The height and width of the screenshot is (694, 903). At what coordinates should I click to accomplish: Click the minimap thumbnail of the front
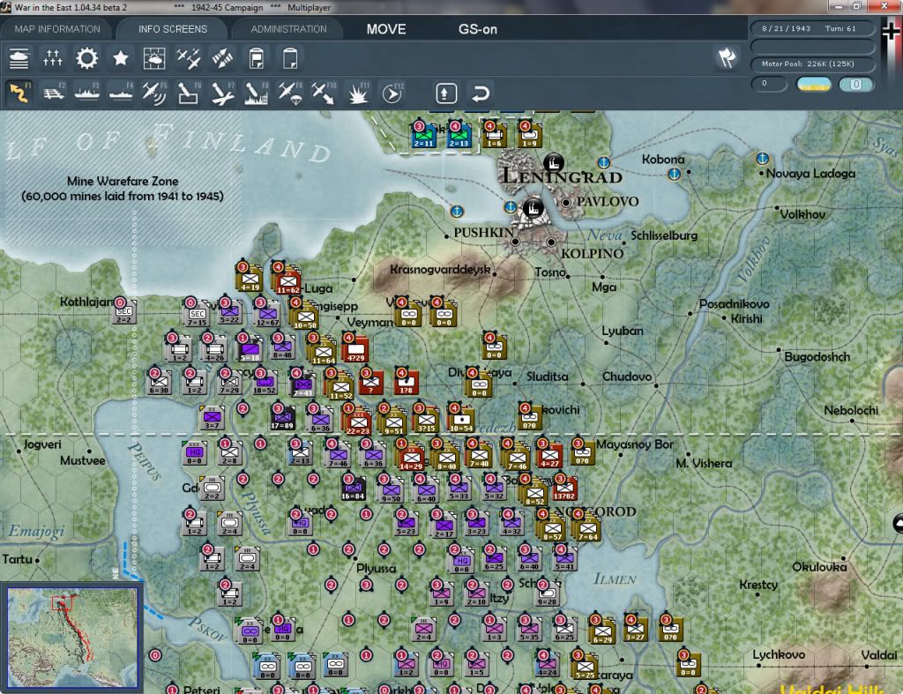(72, 638)
